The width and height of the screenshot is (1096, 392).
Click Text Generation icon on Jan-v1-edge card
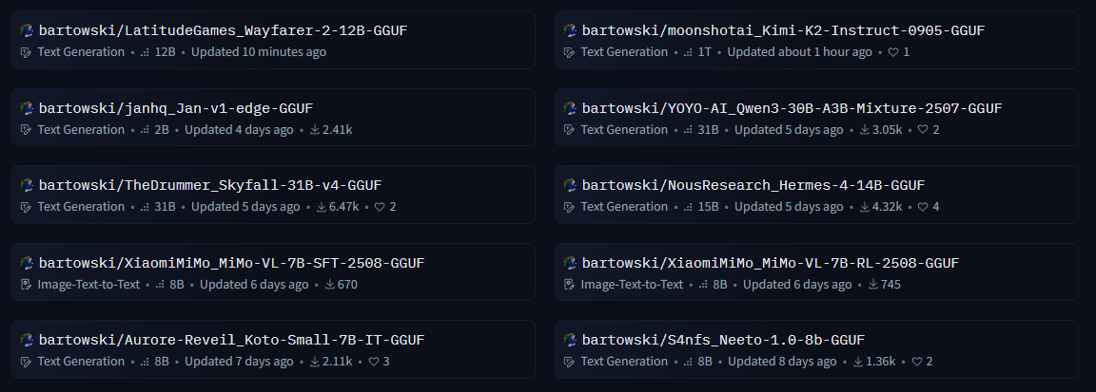coord(26,130)
